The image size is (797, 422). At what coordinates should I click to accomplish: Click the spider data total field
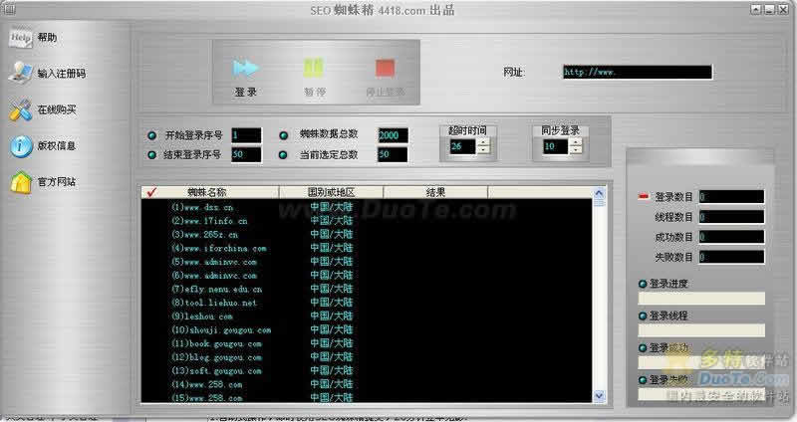(x=393, y=135)
